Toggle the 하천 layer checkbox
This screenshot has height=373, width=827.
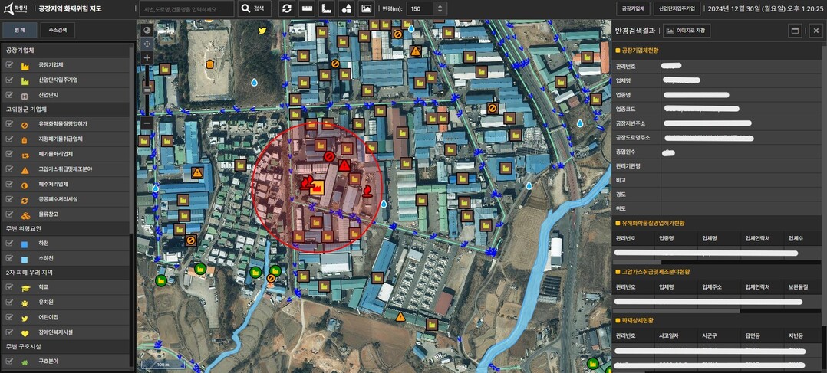[x=9, y=243]
